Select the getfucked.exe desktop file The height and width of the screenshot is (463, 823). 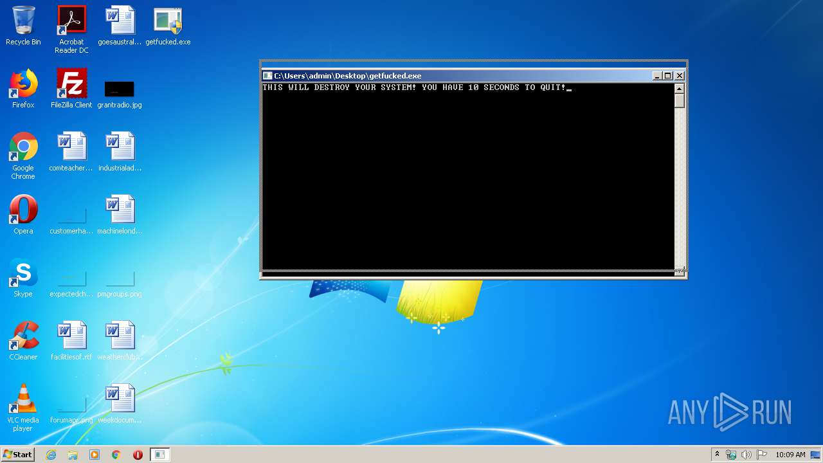click(168, 26)
